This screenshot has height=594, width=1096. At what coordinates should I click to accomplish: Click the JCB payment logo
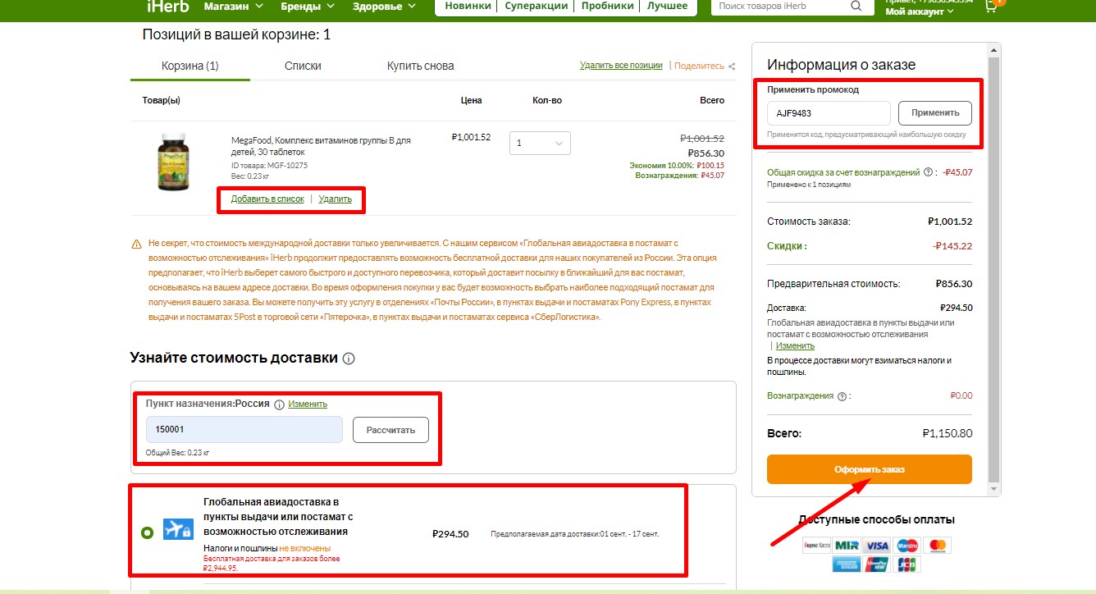(907, 564)
